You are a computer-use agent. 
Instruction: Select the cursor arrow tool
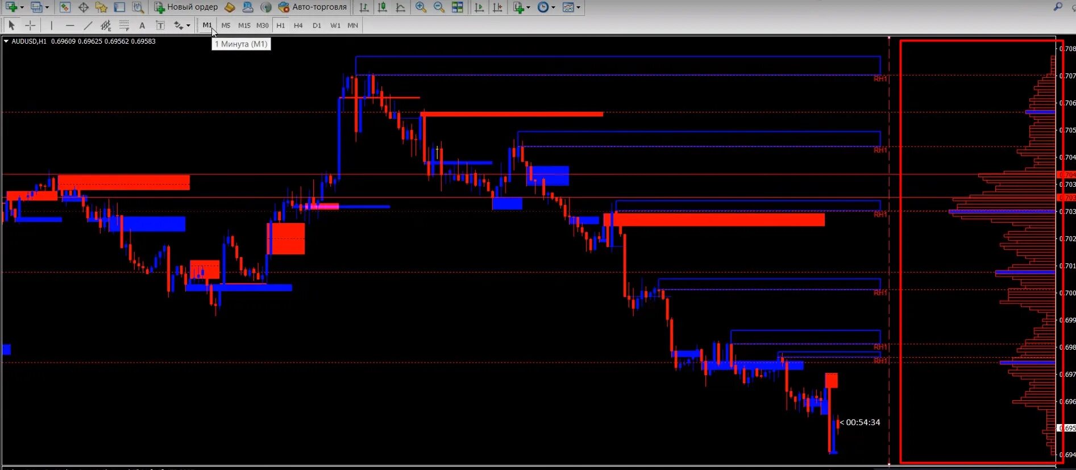tap(11, 26)
